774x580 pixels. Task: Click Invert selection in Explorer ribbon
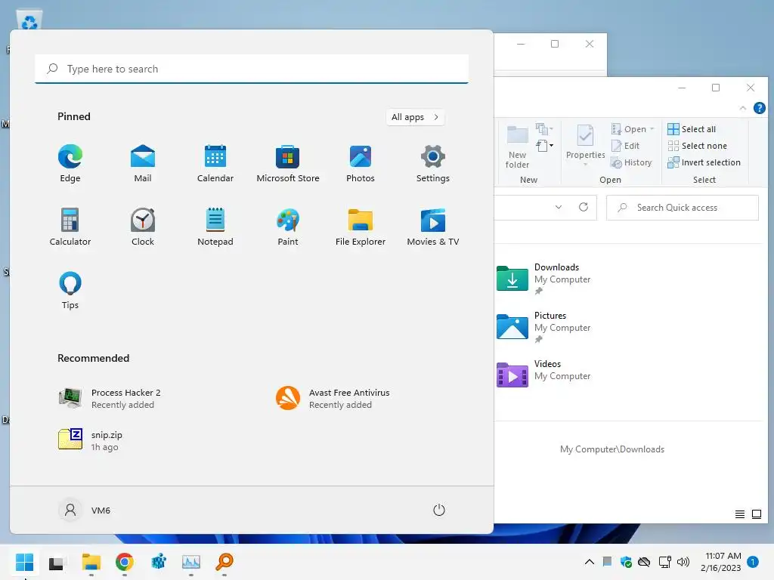pos(704,162)
